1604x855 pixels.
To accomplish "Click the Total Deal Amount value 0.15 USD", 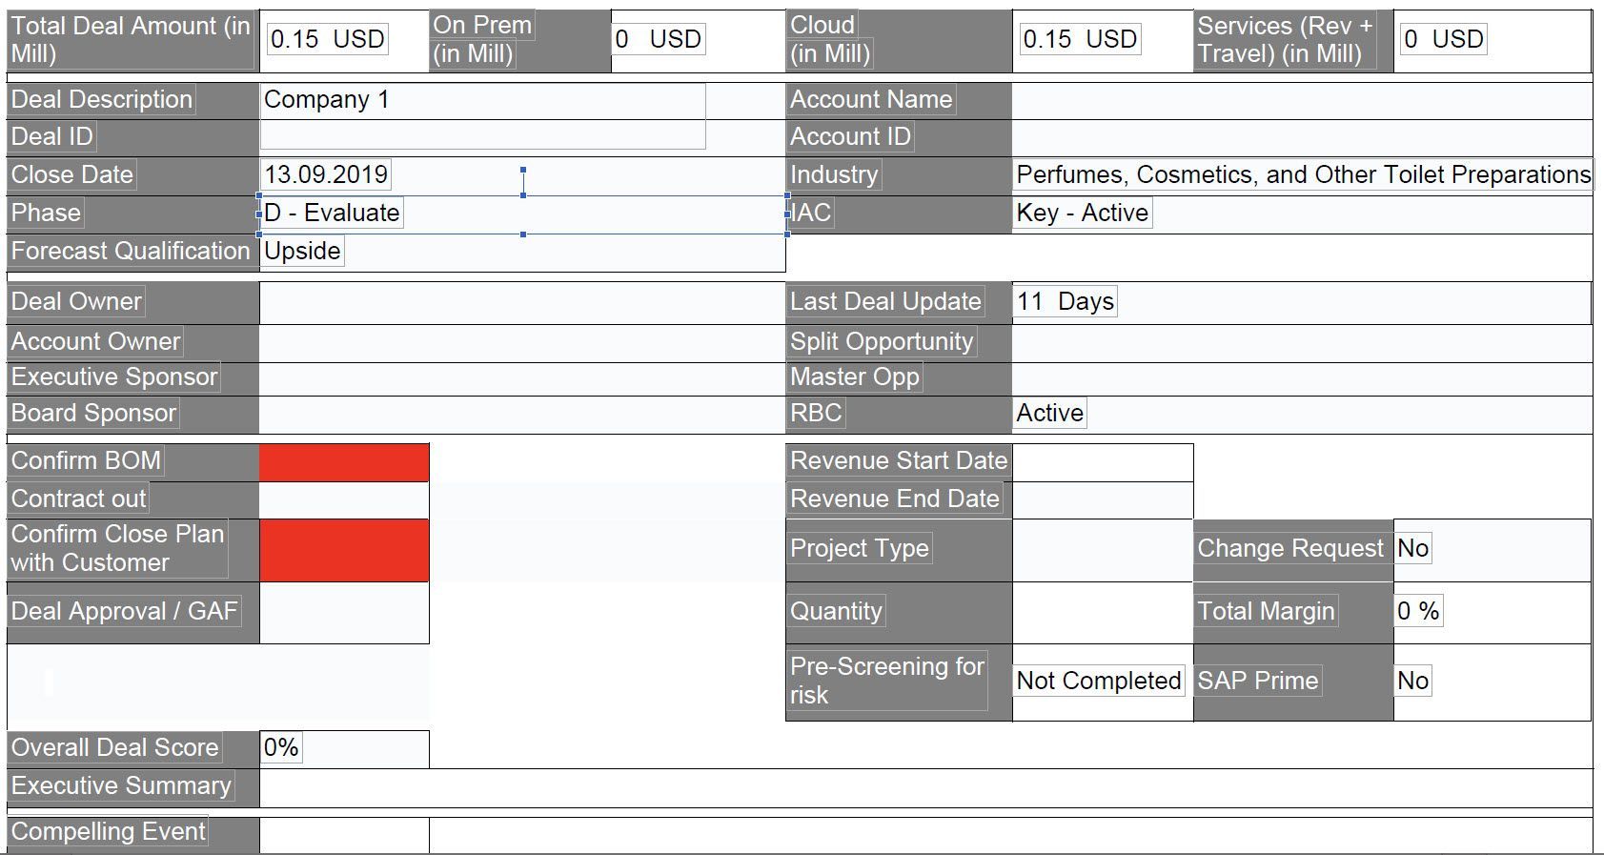I will 328,39.
